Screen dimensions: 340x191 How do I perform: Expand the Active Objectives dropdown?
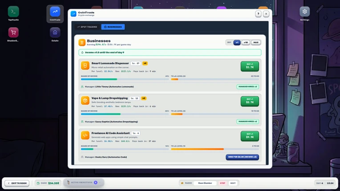[84, 183]
